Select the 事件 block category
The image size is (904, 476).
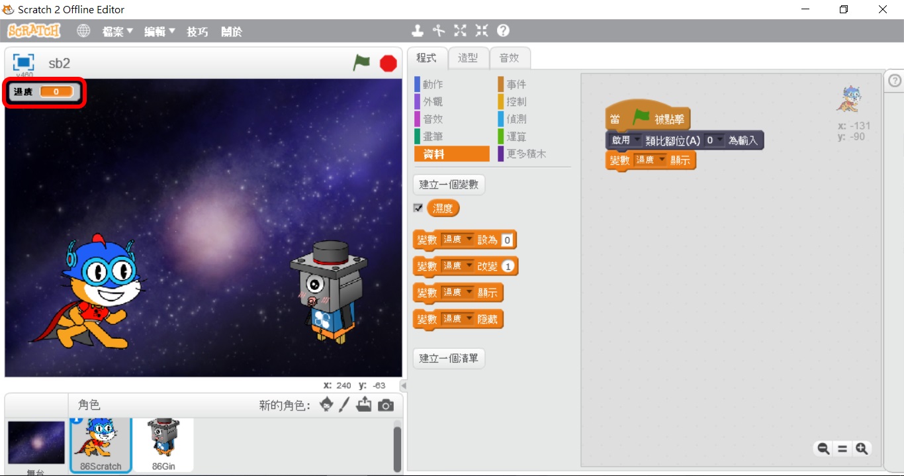[x=535, y=85]
